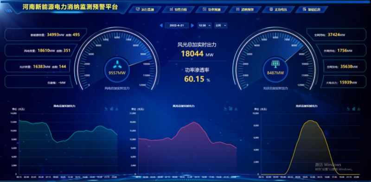The image size is (371, 182).
Task: Open the 运行监测 tab
Action: pyautogui.click(x=145, y=9)
